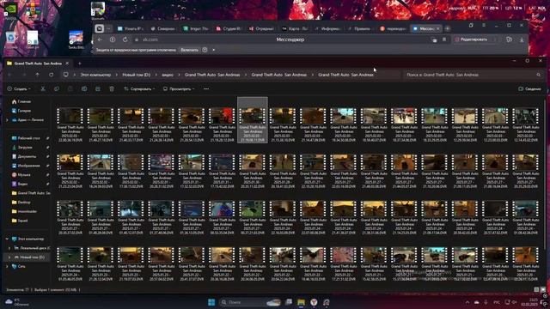This screenshot has height=309, width=550.
Task: Open the Windows Start menu
Action: 211,302
